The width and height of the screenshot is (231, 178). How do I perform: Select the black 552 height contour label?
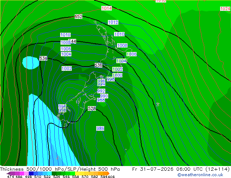(x=78, y=17)
